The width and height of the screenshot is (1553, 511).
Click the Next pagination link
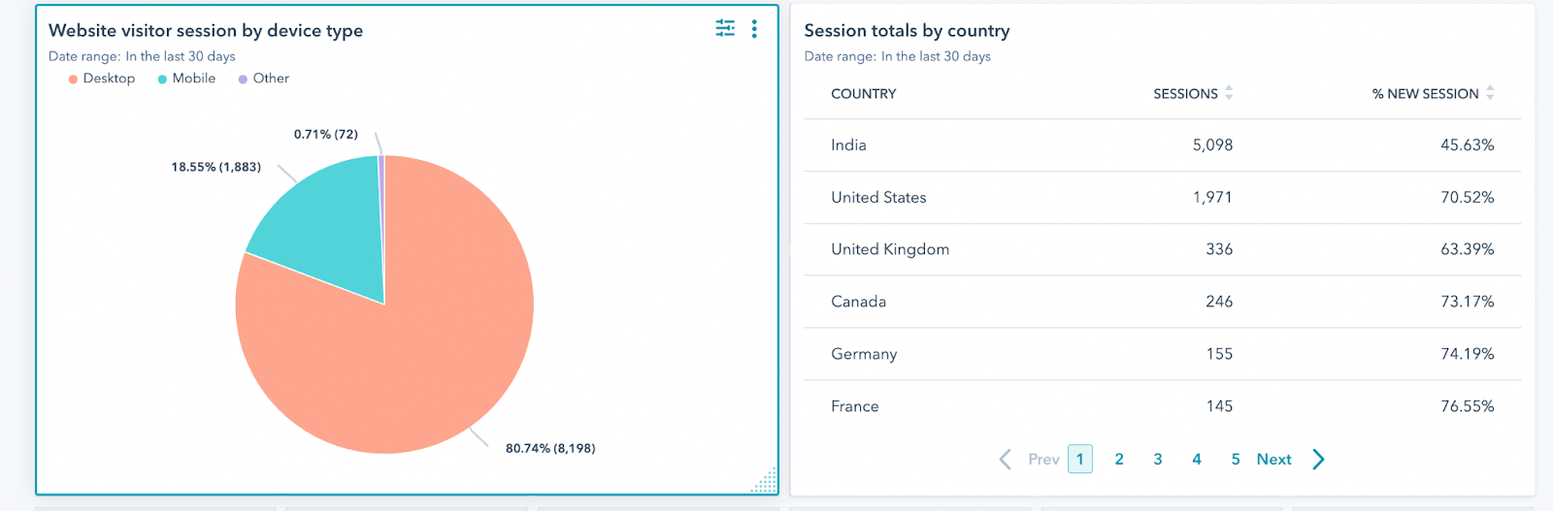[x=1273, y=460]
